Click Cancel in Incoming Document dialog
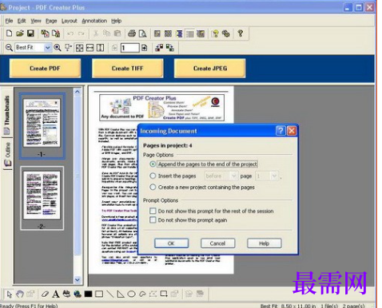The height and width of the screenshot is (308, 382). coord(217,243)
